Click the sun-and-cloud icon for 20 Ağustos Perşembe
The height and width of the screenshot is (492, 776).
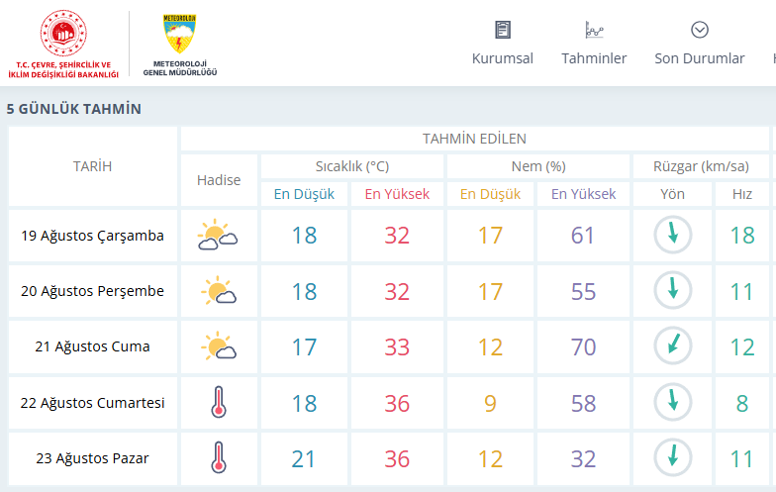tap(218, 291)
